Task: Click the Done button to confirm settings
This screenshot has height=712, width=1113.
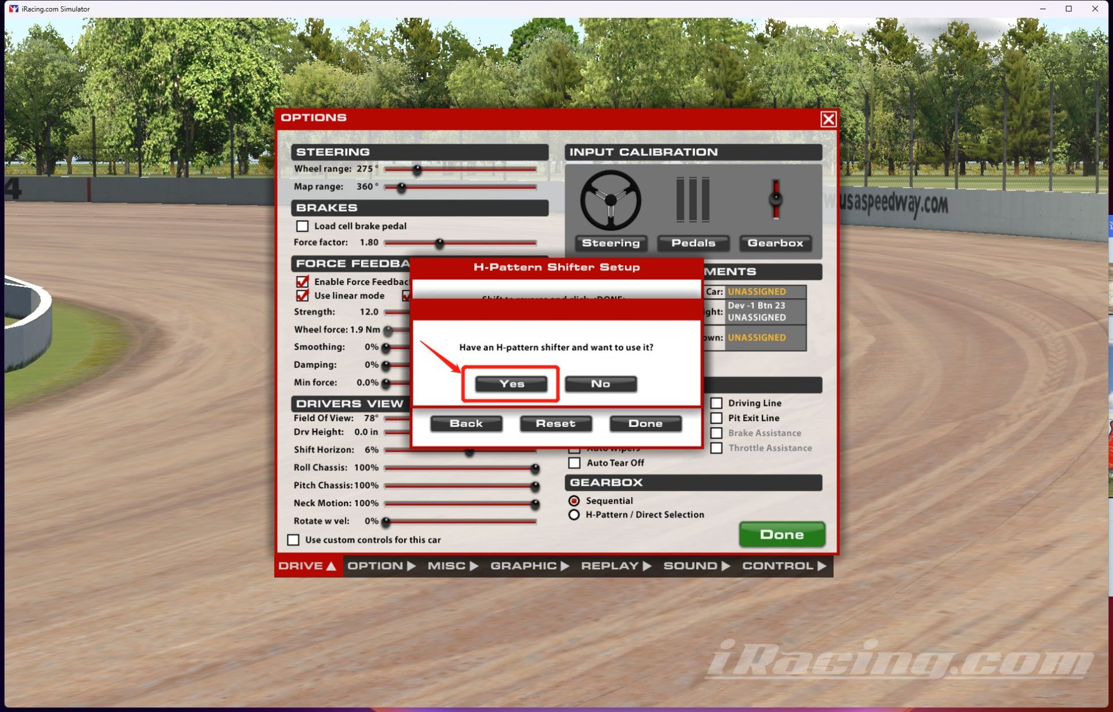Action: pyautogui.click(x=646, y=422)
